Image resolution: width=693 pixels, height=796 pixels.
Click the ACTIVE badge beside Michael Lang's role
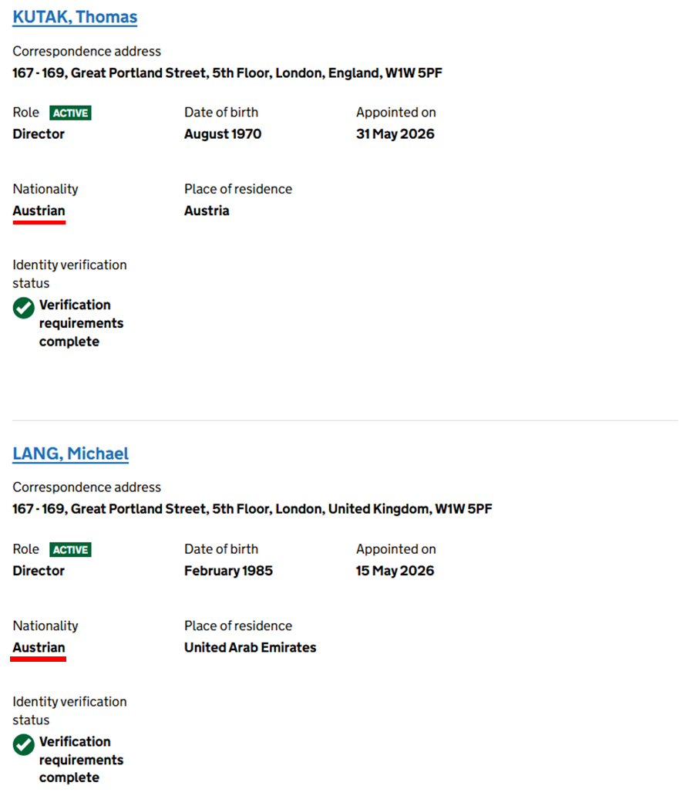click(70, 550)
